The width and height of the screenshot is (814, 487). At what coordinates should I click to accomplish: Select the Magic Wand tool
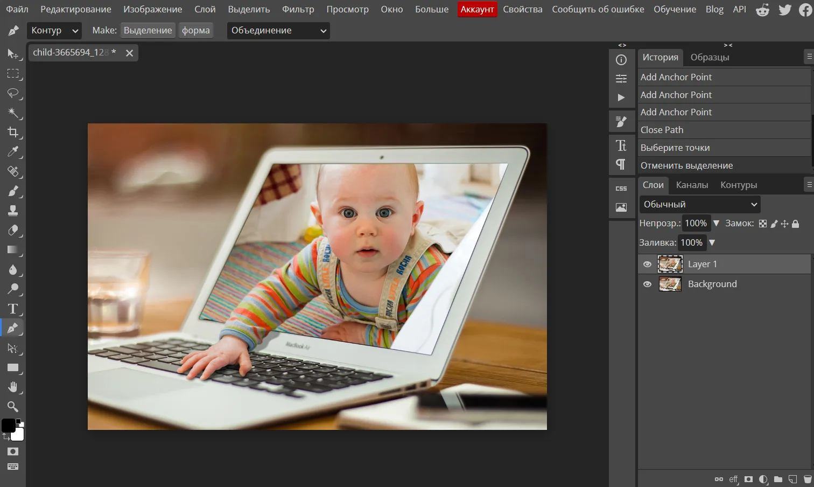point(13,113)
